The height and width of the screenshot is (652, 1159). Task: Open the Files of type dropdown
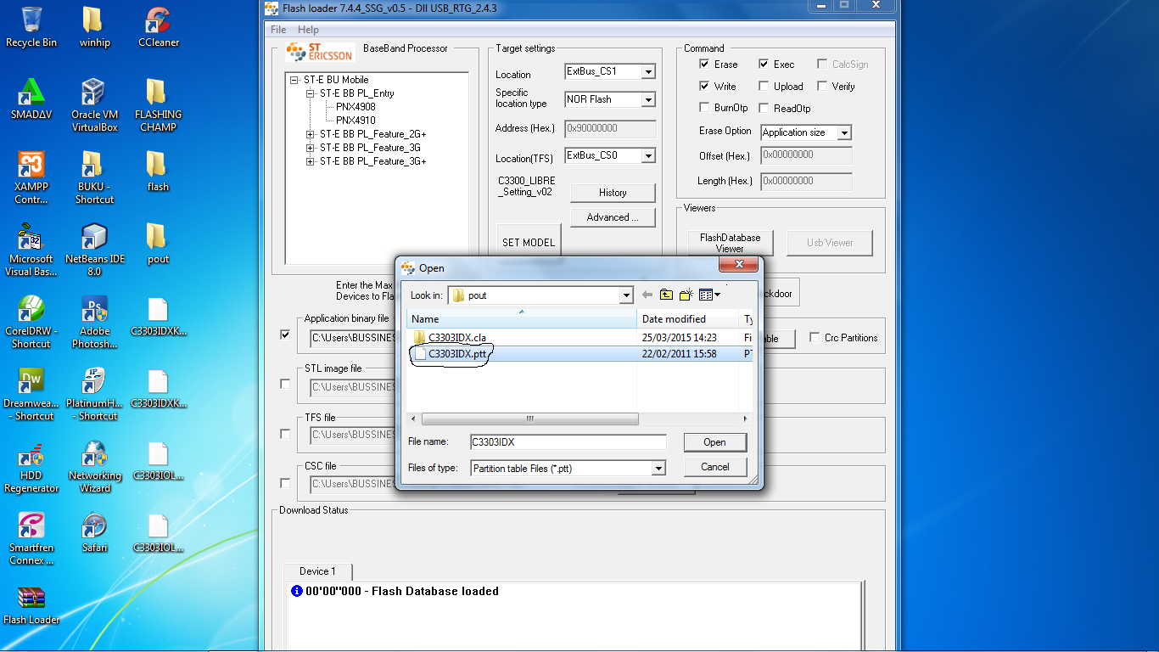tap(658, 469)
